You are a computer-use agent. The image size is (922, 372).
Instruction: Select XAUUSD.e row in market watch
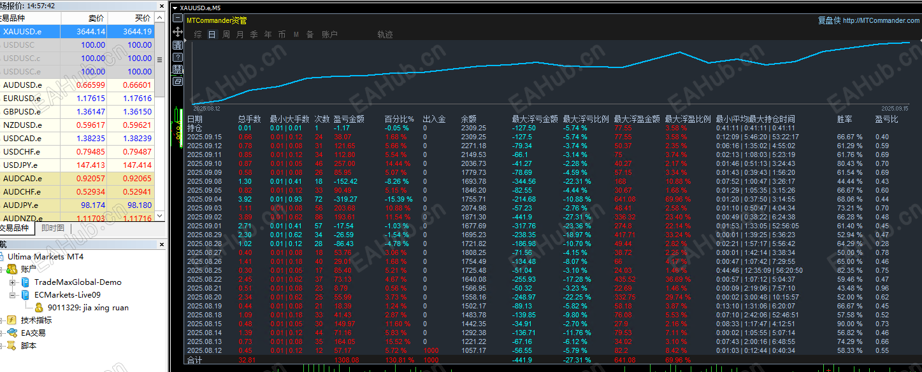[x=77, y=31]
